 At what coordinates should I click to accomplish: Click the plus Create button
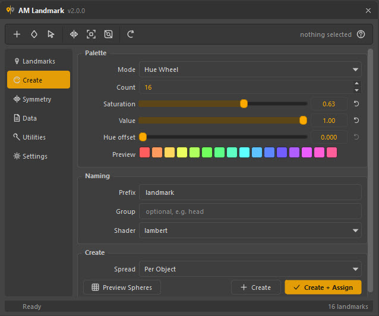255,287
